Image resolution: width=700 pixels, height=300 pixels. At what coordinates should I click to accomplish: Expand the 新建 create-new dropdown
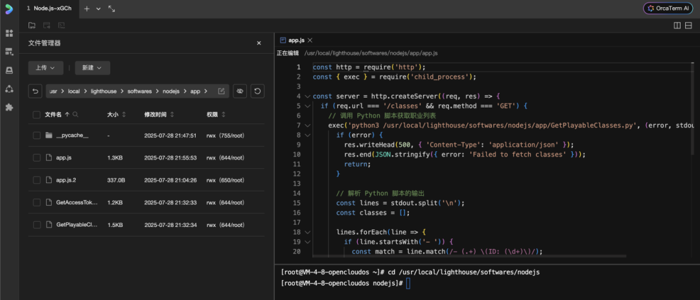(92, 67)
